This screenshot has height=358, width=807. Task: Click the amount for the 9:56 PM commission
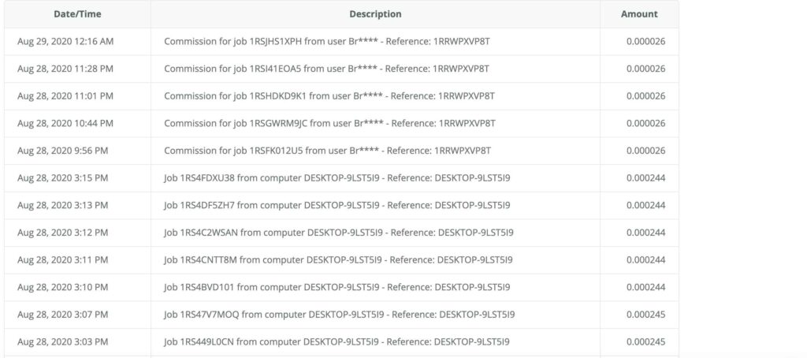click(x=646, y=151)
